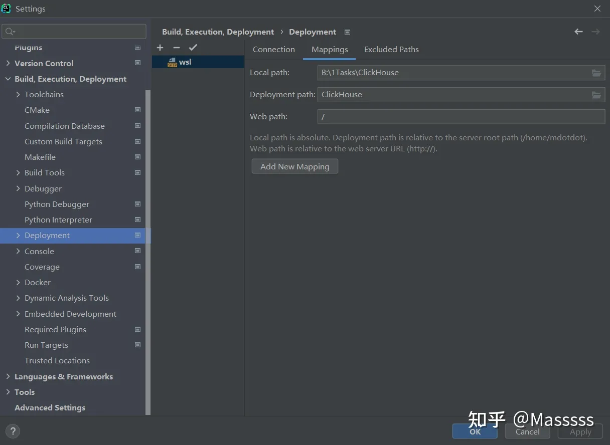Select wsl server in list
This screenshot has height=445, width=610.
[198, 62]
